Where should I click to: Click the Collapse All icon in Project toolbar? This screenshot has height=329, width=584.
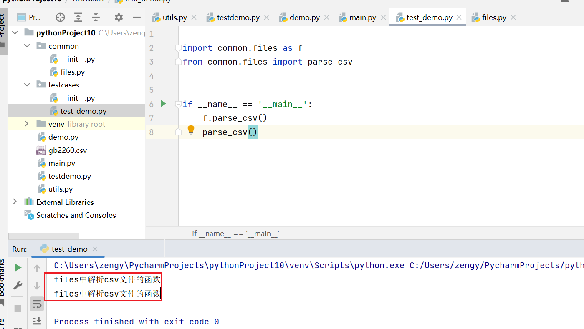96,17
